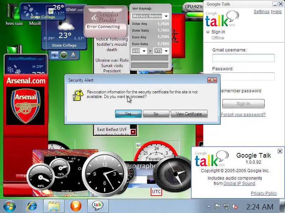Image resolution: width=285 pixels, height=213 pixels.
Task: Click the red-rimmed WorldTime clock
Action: pyautogui.click(x=156, y=151)
